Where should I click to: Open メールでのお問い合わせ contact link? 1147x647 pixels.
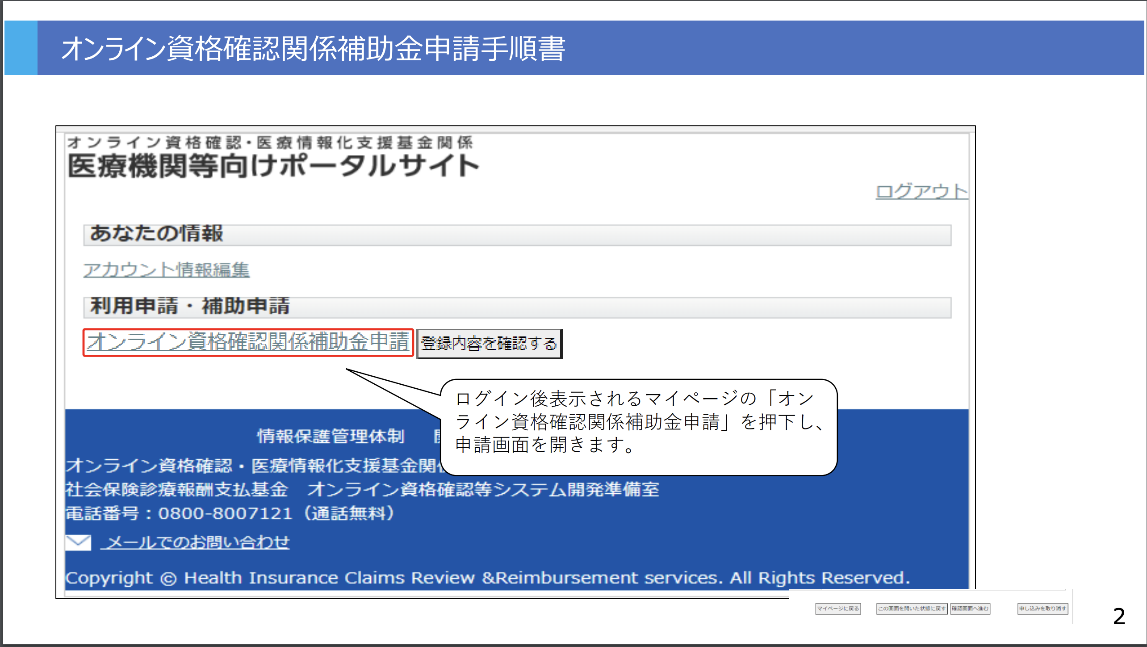click(x=195, y=542)
